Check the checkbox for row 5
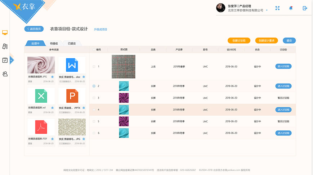 (x=94, y=121)
